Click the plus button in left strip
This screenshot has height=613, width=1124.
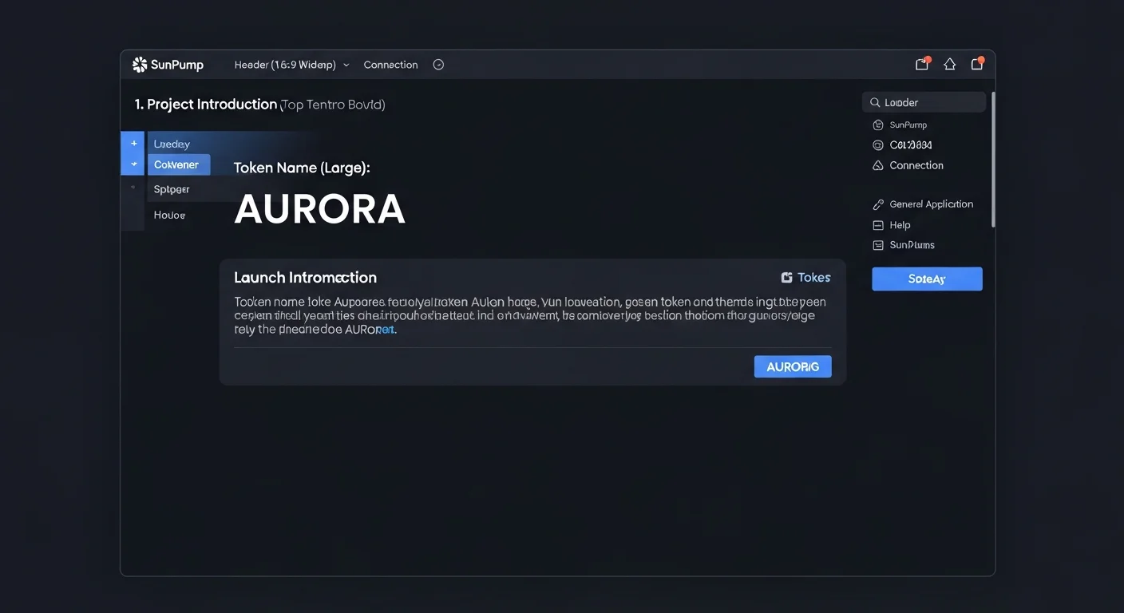point(133,143)
